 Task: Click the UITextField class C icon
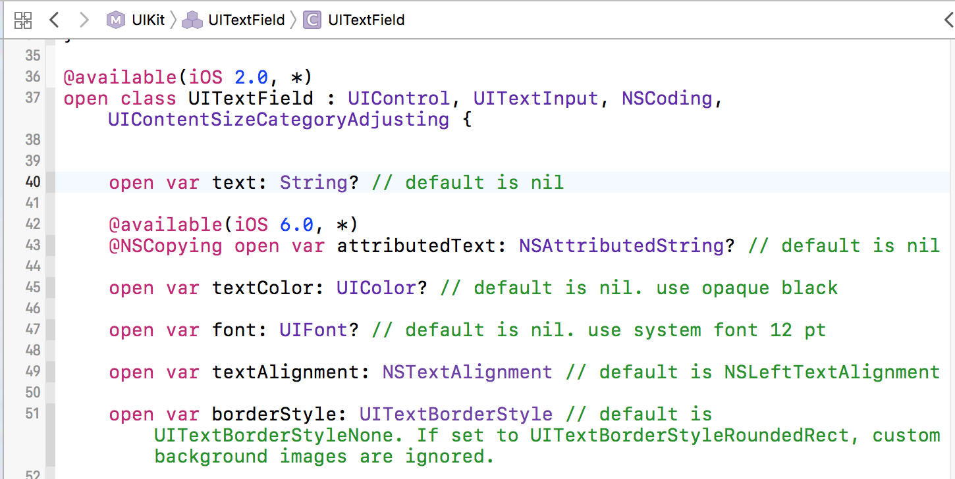tap(312, 20)
